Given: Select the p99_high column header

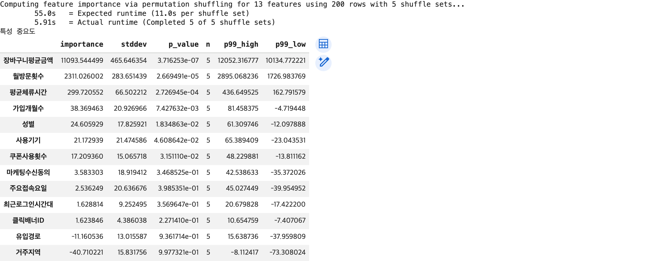Looking at the screenshot, I should coord(241,44).
